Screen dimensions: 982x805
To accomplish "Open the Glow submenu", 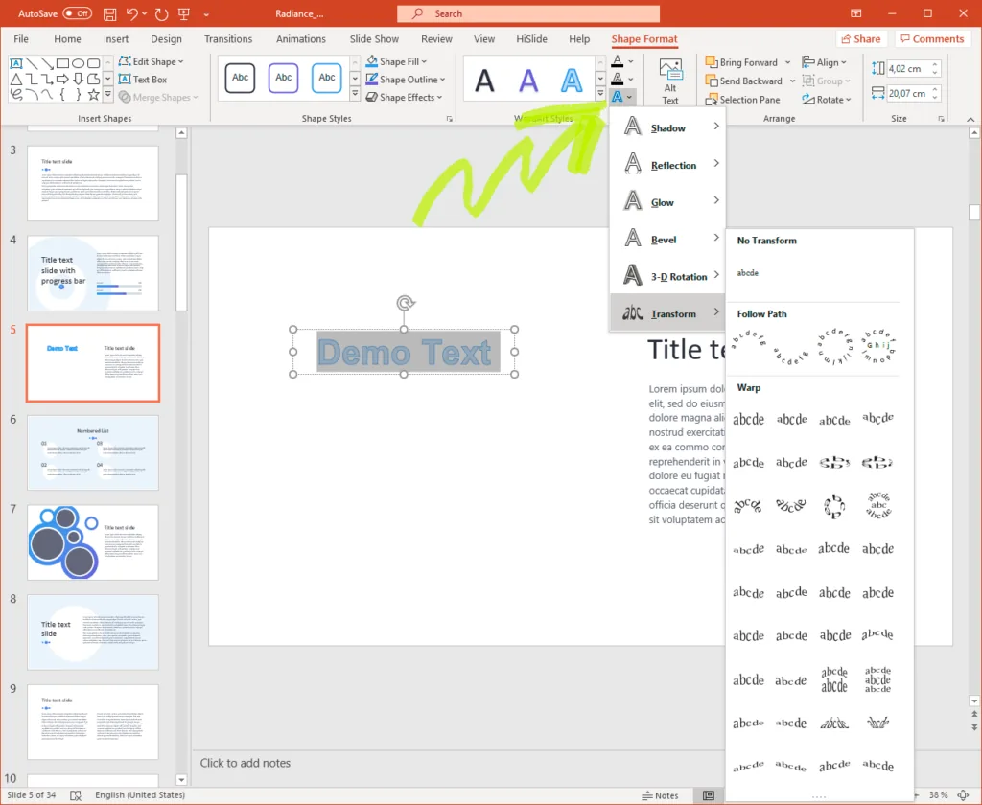I will point(667,201).
